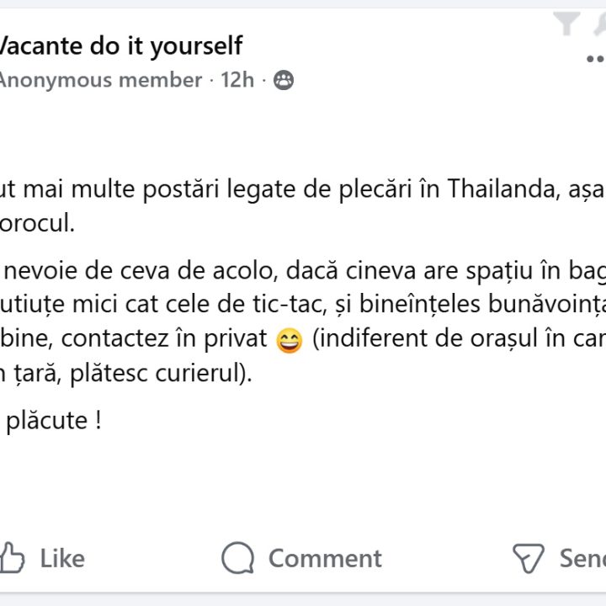Open the post via the 12h timestamp
Image resolution: width=606 pixels, height=606 pixels.
(x=237, y=80)
